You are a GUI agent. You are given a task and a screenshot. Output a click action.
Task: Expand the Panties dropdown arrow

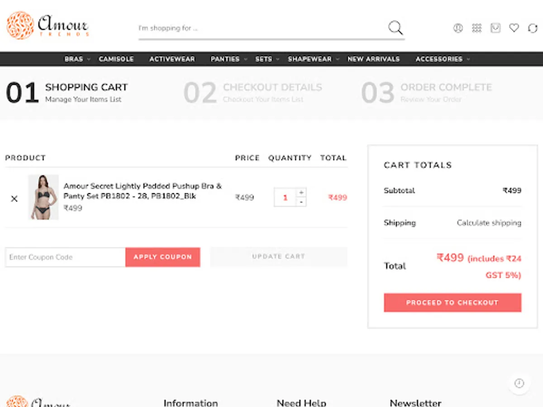click(245, 59)
